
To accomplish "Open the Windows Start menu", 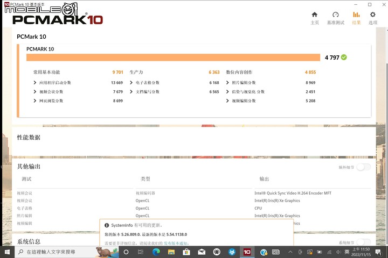I will point(7,252).
